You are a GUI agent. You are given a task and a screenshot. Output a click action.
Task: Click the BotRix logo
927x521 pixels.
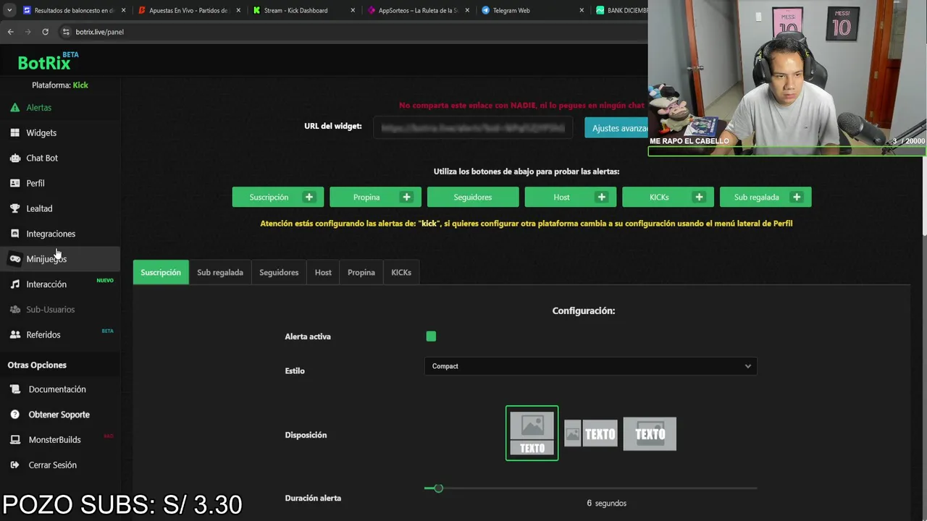(48, 62)
